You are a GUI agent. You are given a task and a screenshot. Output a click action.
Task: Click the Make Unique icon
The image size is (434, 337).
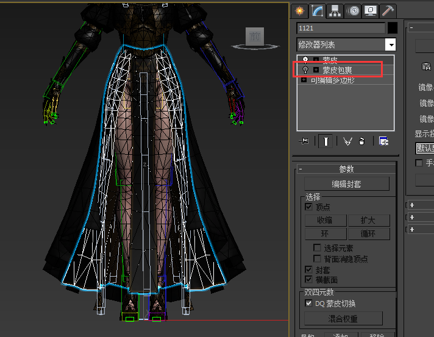pyautogui.click(x=347, y=141)
